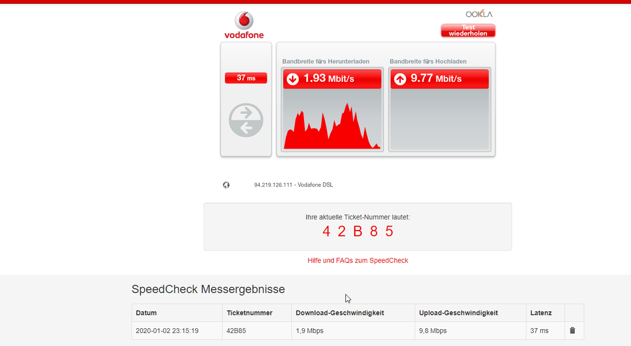Click the download arrow icon beside 1.93

coord(293,79)
